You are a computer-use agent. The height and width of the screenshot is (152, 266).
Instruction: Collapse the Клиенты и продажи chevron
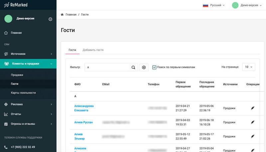coord(51,64)
